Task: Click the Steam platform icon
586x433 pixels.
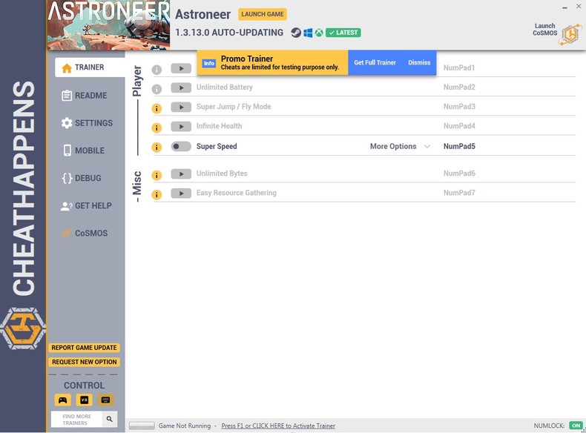Action: [x=296, y=33]
